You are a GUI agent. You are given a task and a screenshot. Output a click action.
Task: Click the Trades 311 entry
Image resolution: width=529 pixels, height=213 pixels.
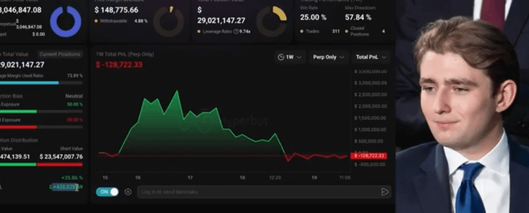coord(320,31)
